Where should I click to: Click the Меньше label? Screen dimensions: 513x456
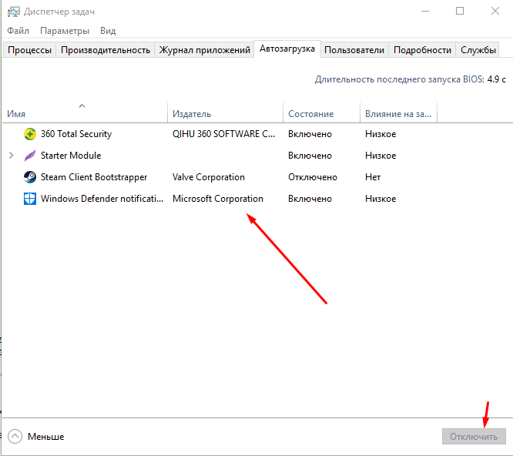click(45, 437)
